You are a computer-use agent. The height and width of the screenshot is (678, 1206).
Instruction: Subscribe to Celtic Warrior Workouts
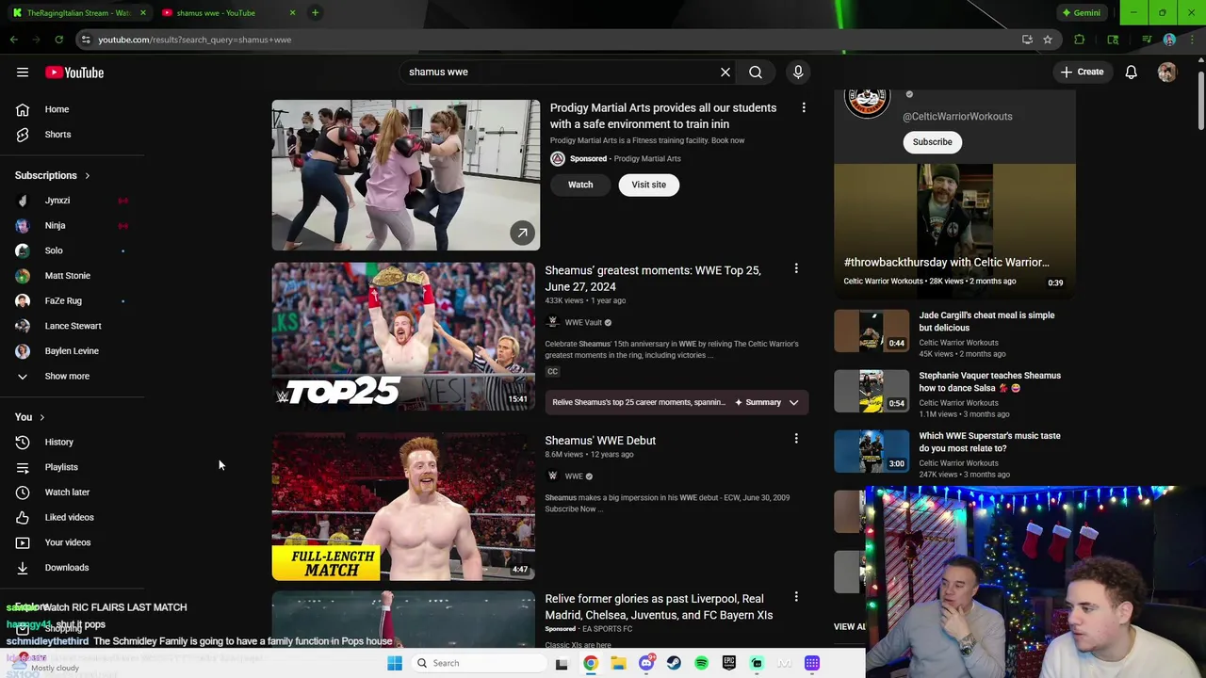click(x=932, y=141)
